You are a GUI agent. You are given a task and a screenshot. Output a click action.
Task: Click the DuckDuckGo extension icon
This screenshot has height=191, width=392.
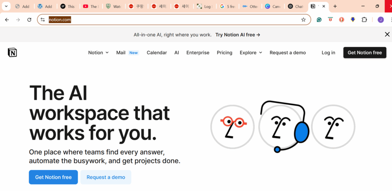[x=341, y=20]
